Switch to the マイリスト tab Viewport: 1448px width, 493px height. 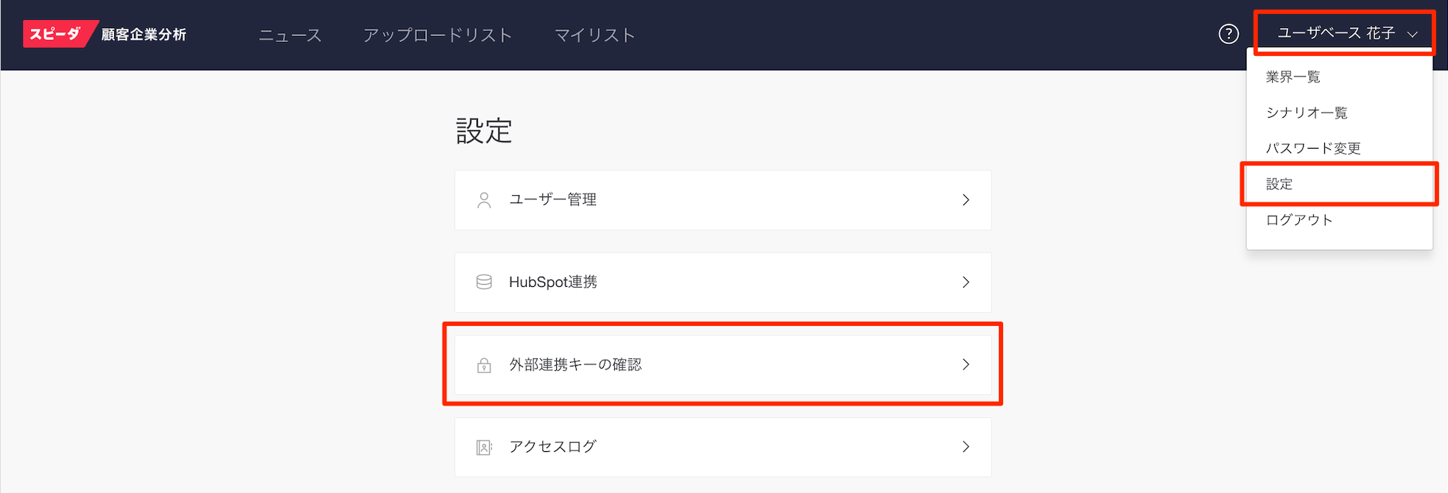pyautogui.click(x=594, y=35)
